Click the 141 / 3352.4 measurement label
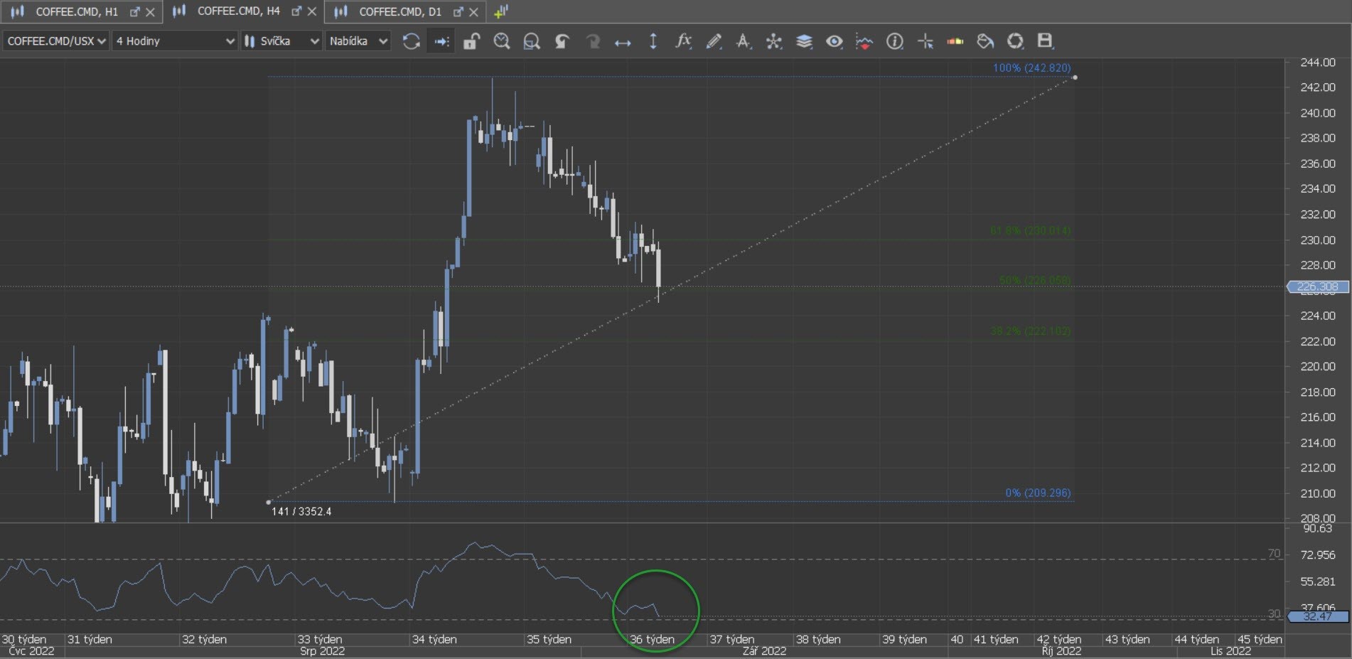Image resolution: width=1352 pixels, height=659 pixels. 301,512
